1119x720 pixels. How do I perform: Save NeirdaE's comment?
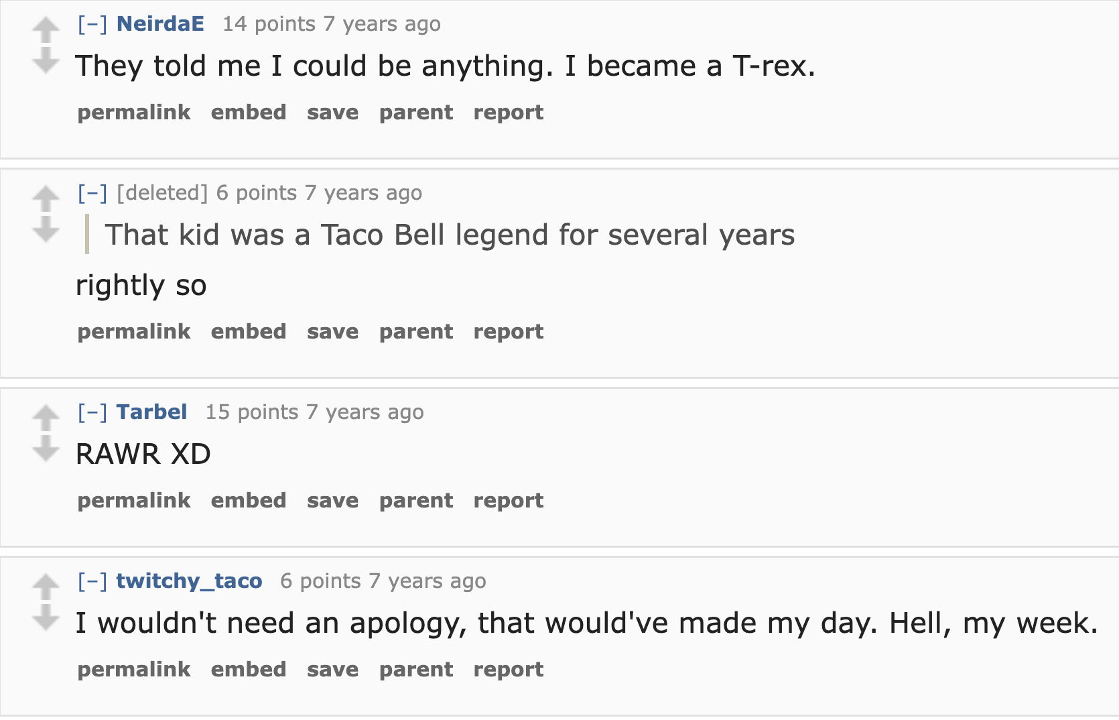pyautogui.click(x=332, y=112)
